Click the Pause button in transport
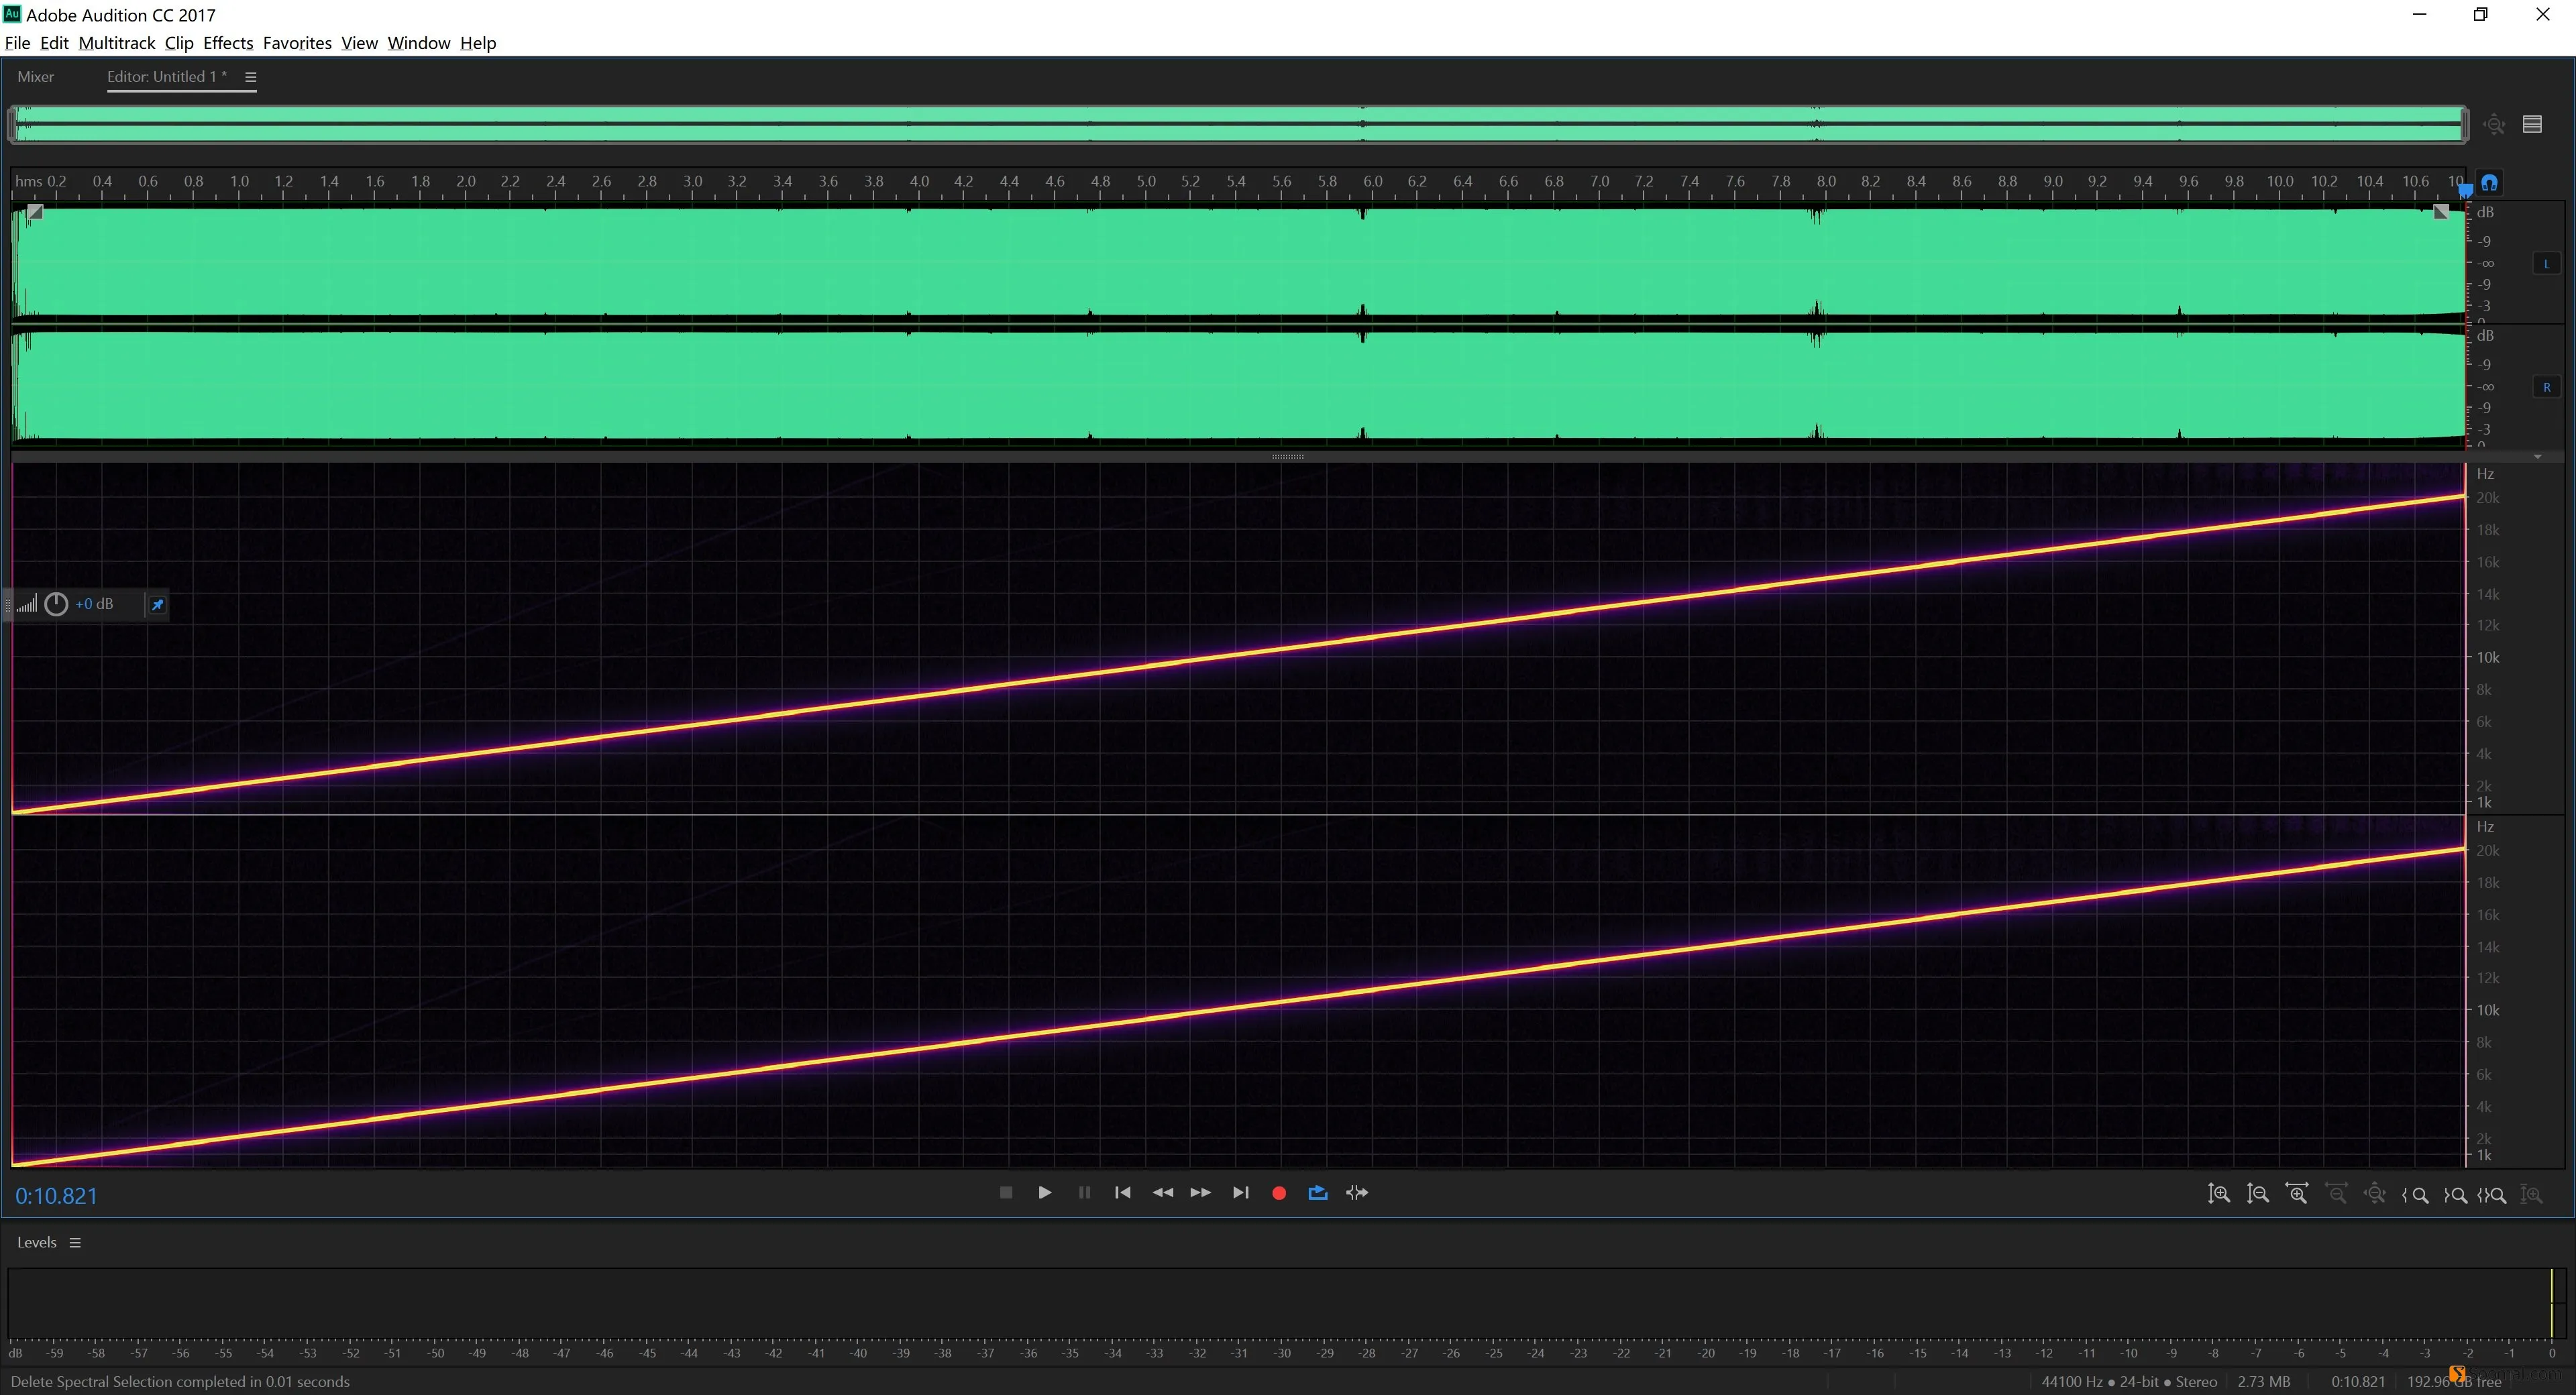The image size is (2576, 1395). click(1084, 1192)
